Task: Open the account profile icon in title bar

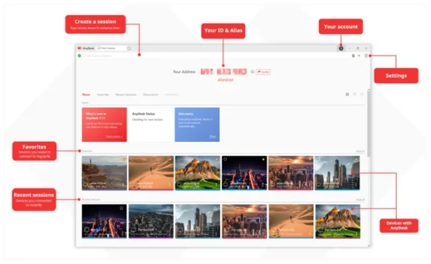Action: [x=340, y=48]
